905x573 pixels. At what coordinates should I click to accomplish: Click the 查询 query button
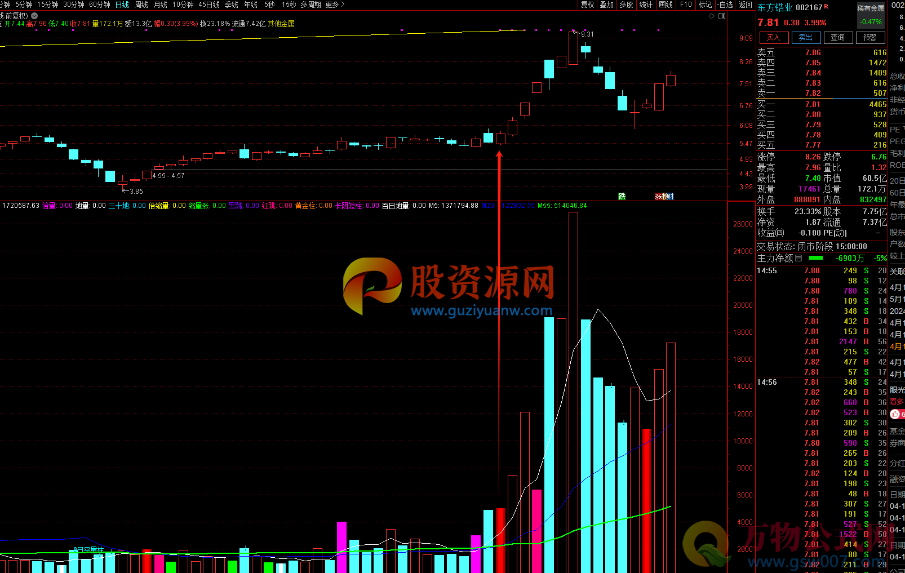point(838,38)
